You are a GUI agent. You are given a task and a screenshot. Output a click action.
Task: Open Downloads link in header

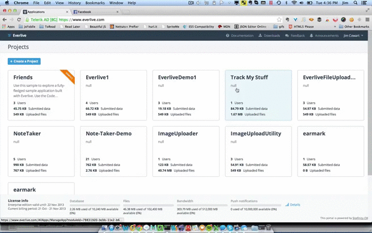click(269, 35)
